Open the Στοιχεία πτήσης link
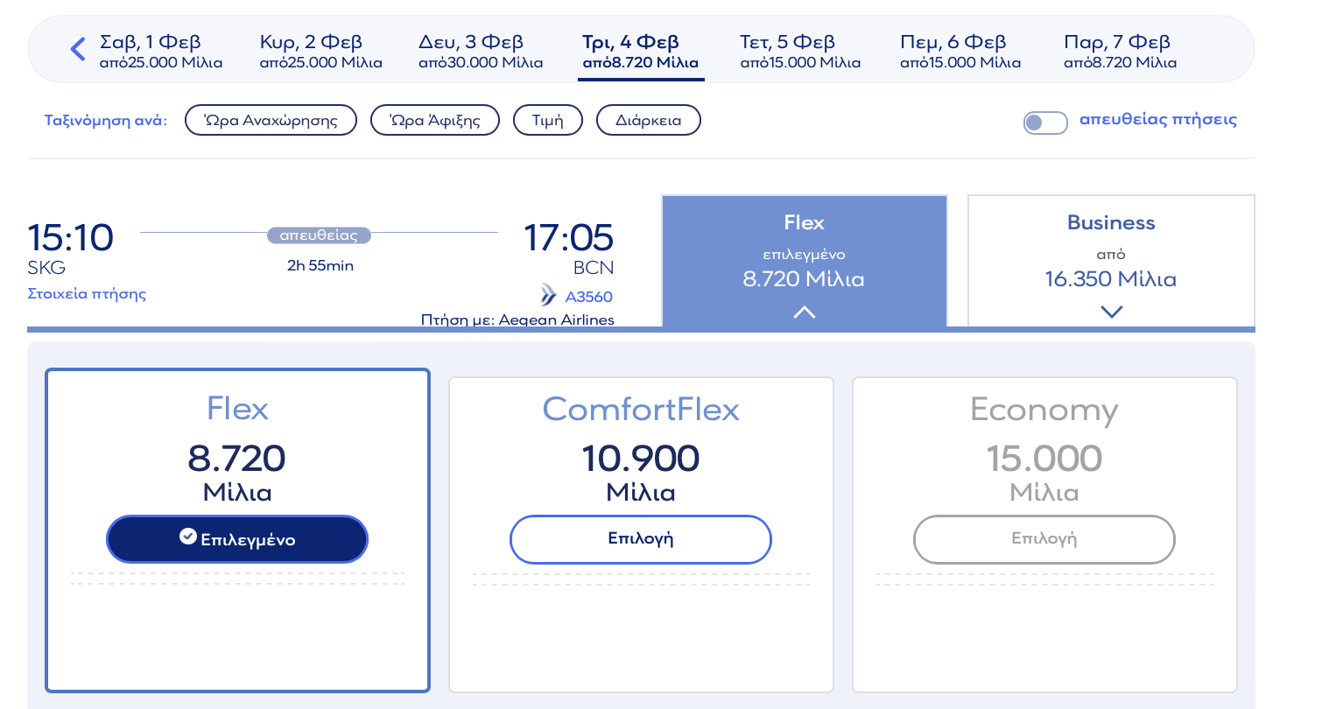 pos(87,294)
